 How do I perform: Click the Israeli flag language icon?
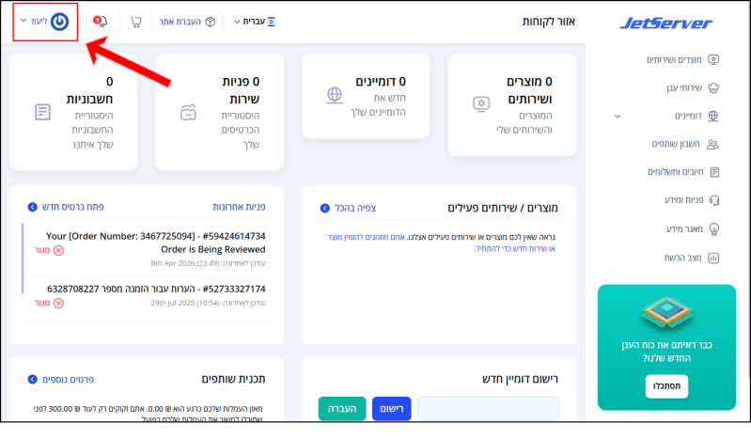pyautogui.click(x=271, y=22)
